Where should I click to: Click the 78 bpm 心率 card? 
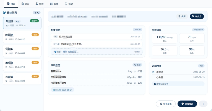192,38
